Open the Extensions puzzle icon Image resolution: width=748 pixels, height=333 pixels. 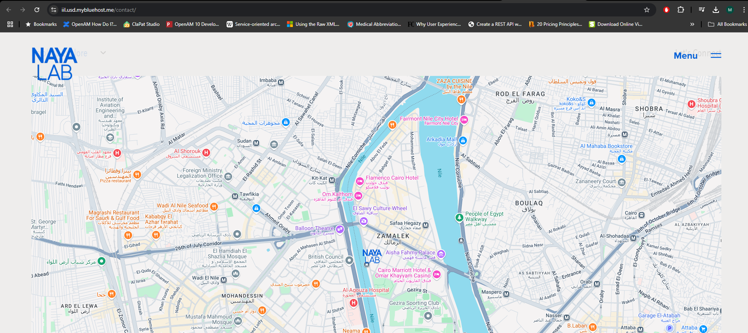point(681,10)
